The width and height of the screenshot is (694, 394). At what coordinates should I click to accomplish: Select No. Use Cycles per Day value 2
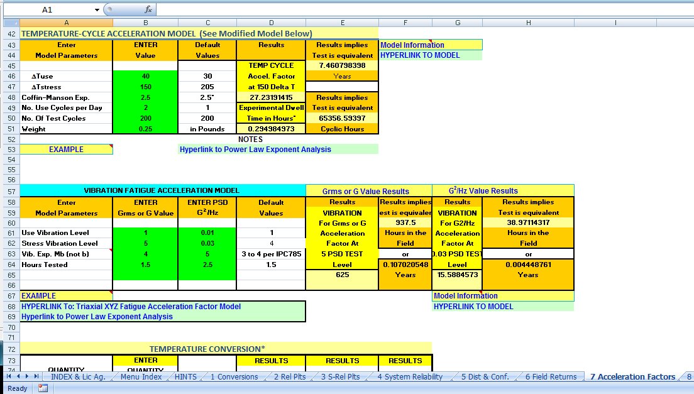point(146,107)
